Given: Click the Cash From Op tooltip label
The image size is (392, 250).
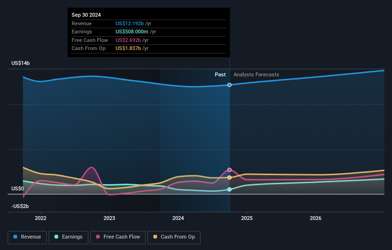Looking at the screenshot, I should click(88, 49).
